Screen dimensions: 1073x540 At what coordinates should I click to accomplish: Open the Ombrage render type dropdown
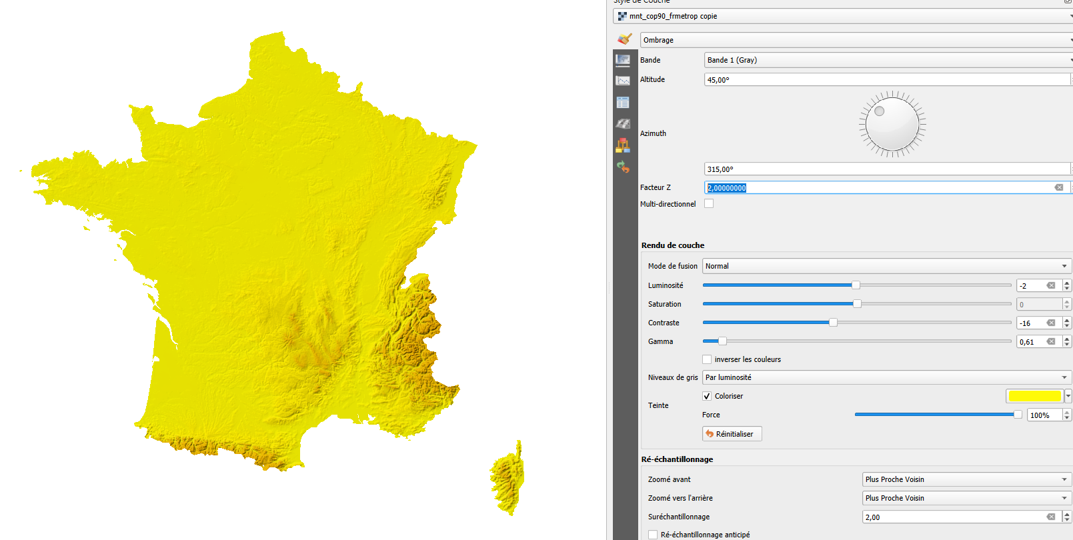[x=856, y=40]
